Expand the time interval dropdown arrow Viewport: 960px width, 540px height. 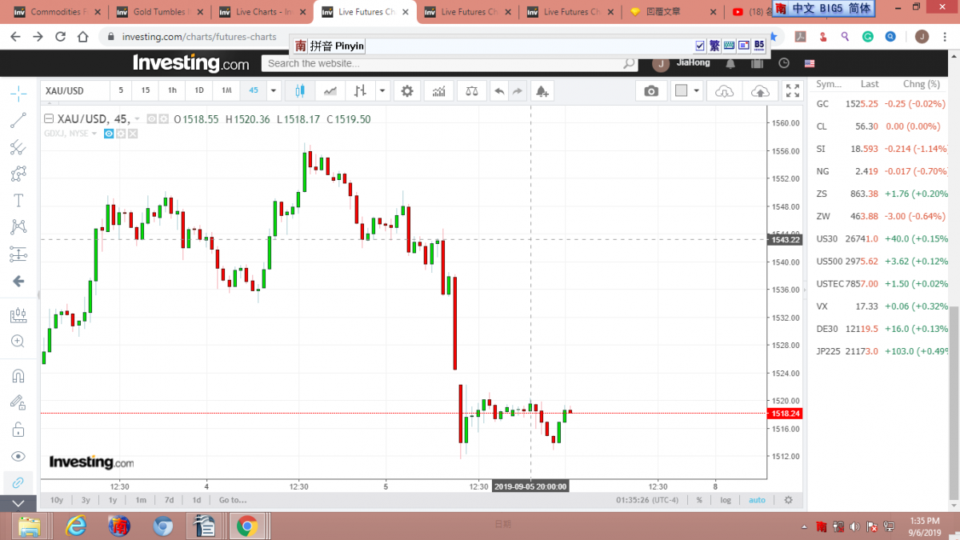point(274,91)
